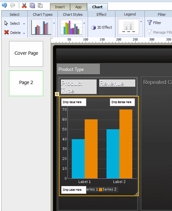Expand the Legend options arrow
This screenshot has width=172, height=211.
pos(141,22)
